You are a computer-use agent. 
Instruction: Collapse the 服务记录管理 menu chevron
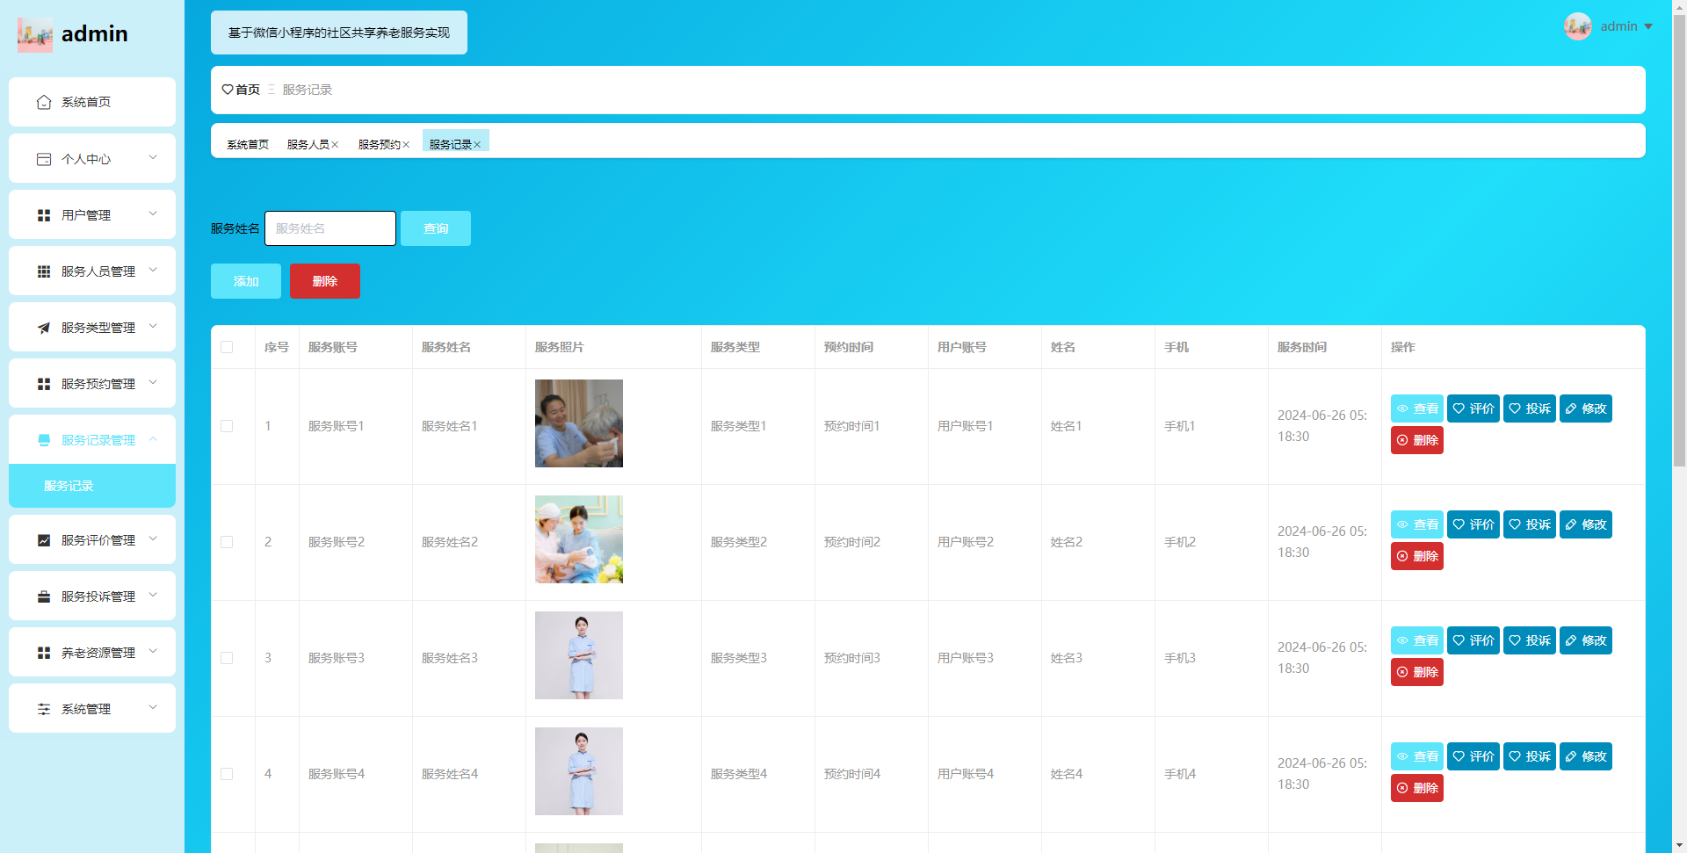coord(153,439)
